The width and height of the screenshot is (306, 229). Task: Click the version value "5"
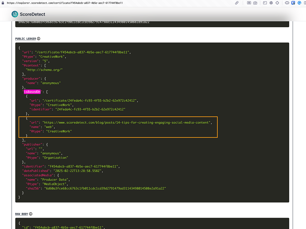[x=45, y=61]
